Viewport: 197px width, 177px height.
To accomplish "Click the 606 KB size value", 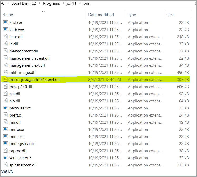I will [x=183, y=87].
